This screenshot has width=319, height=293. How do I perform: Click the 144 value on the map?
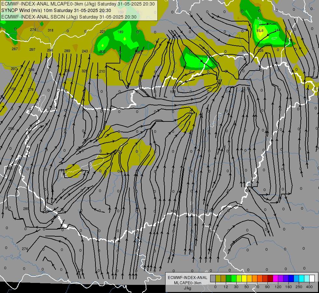(x=277, y=30)
